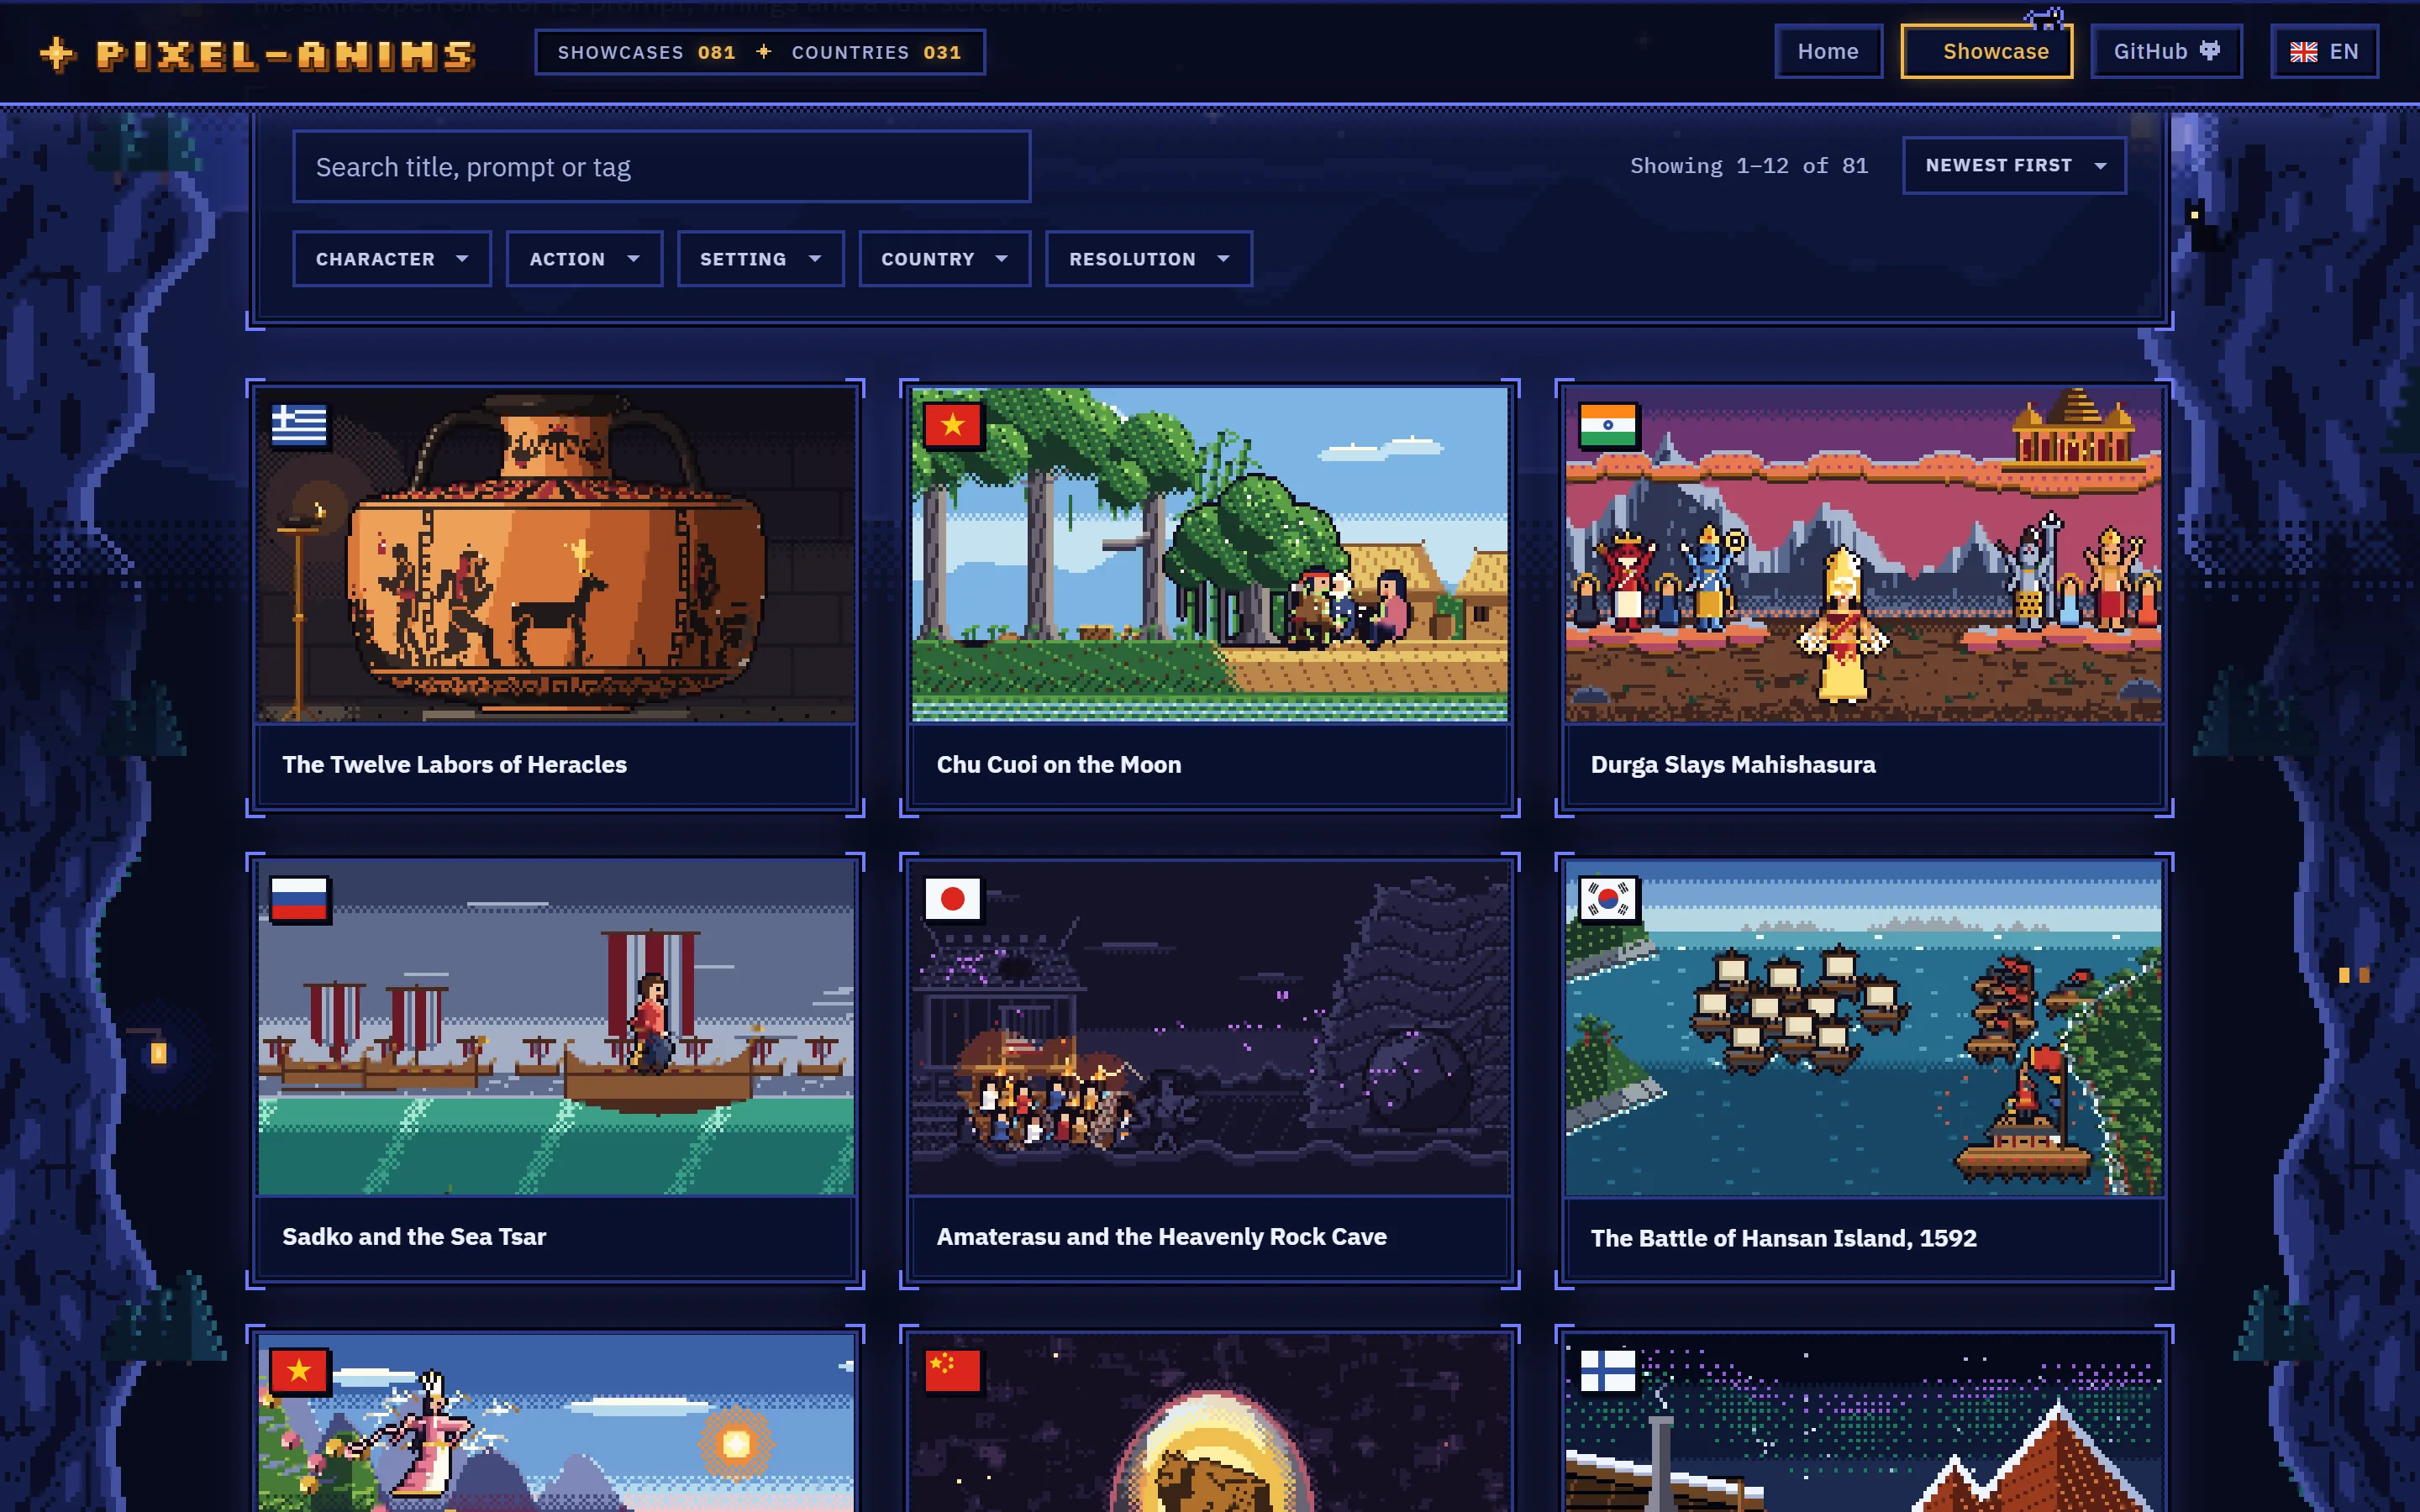Click the China flag on the bottom card

tap(953, 1371)
